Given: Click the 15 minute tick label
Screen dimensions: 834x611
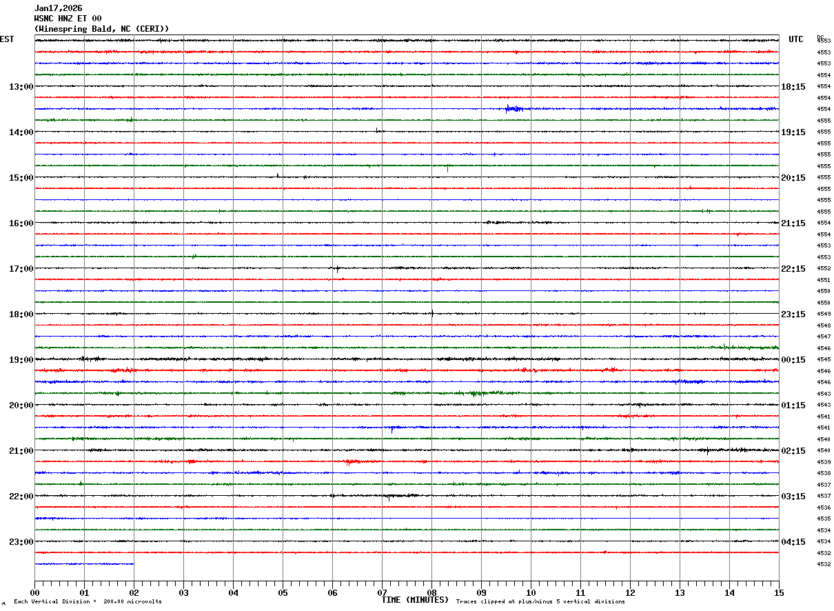Looking at the screenshot, I should click(x=779, y=593).
